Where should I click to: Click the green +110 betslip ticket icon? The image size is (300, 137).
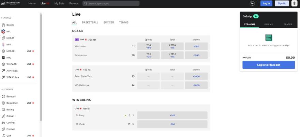[x=269, y=38]
